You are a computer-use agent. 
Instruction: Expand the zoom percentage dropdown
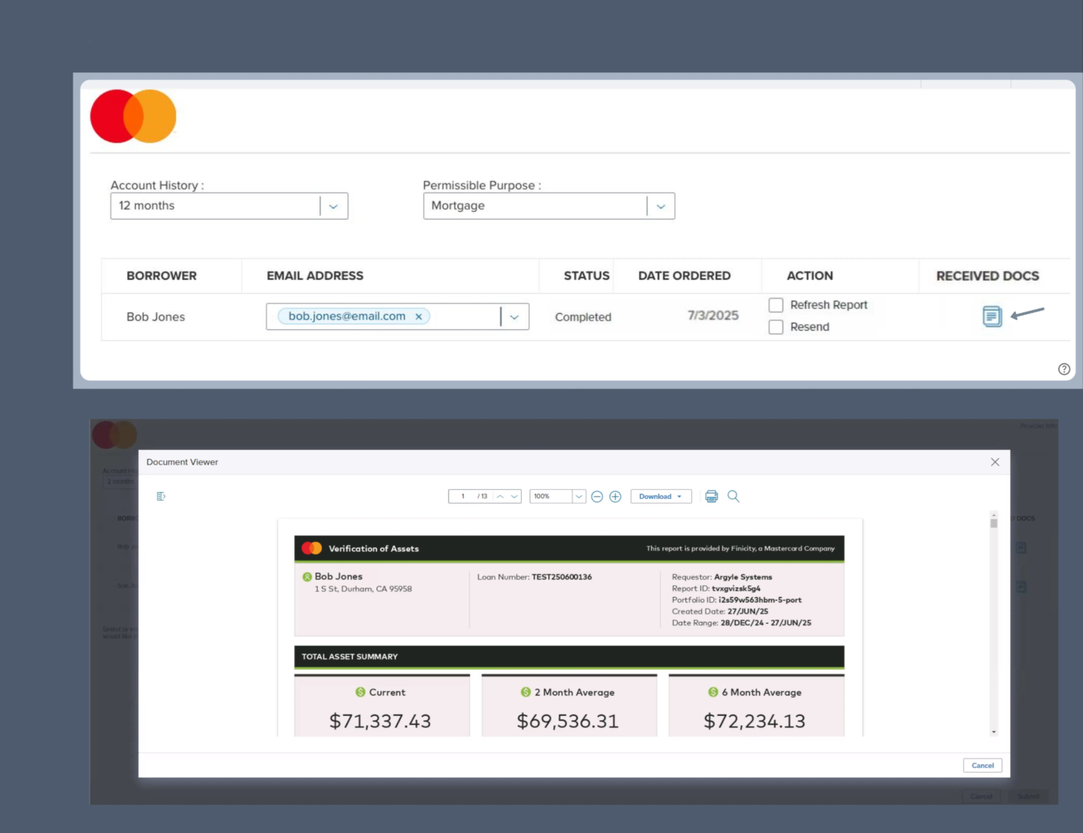578,496
